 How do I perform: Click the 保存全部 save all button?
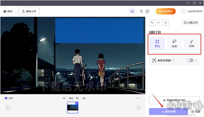tap(168, 111)
